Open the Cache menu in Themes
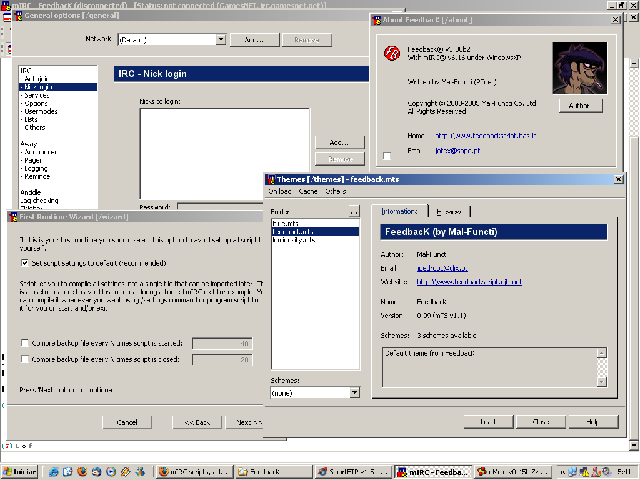The image size is (640, 480). pos(308,191)
